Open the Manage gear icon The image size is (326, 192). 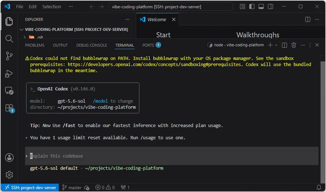(x=9, y=175)
